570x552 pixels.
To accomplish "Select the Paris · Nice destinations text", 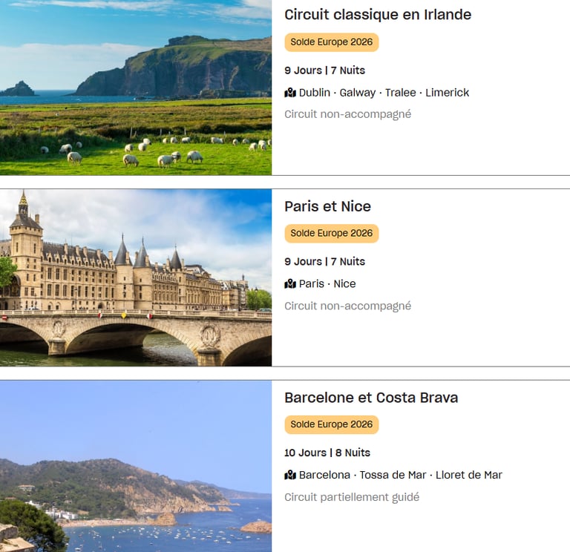I will 327,284.
